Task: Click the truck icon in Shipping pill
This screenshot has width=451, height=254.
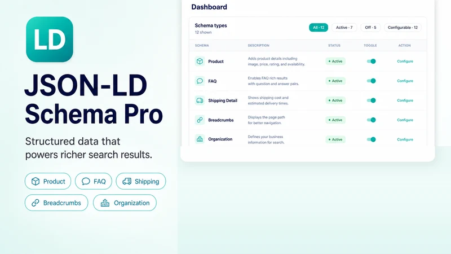Action: [x=127, y=181]
